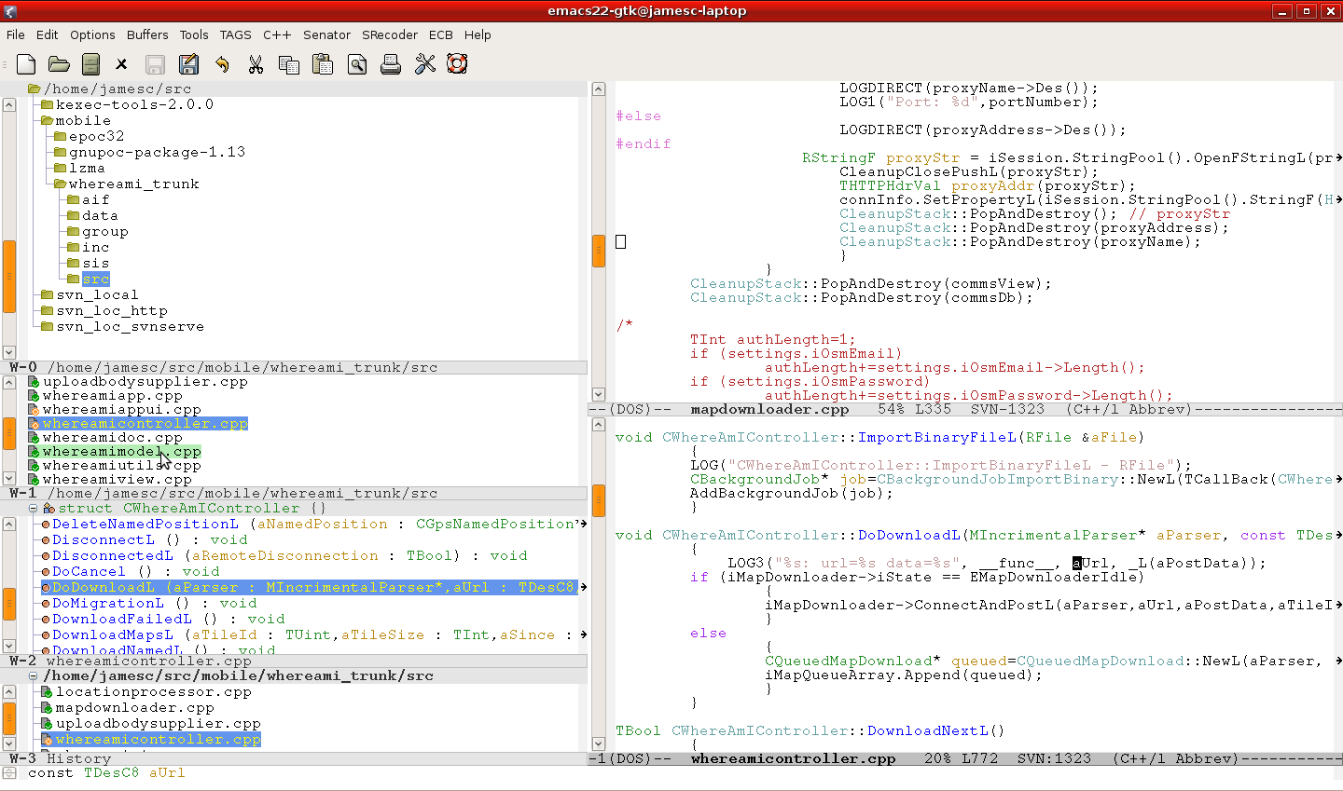Click the open folder icon of /home/jamesc/src root
Viewport: 1343px width, 791px height.
click(34, 89)
